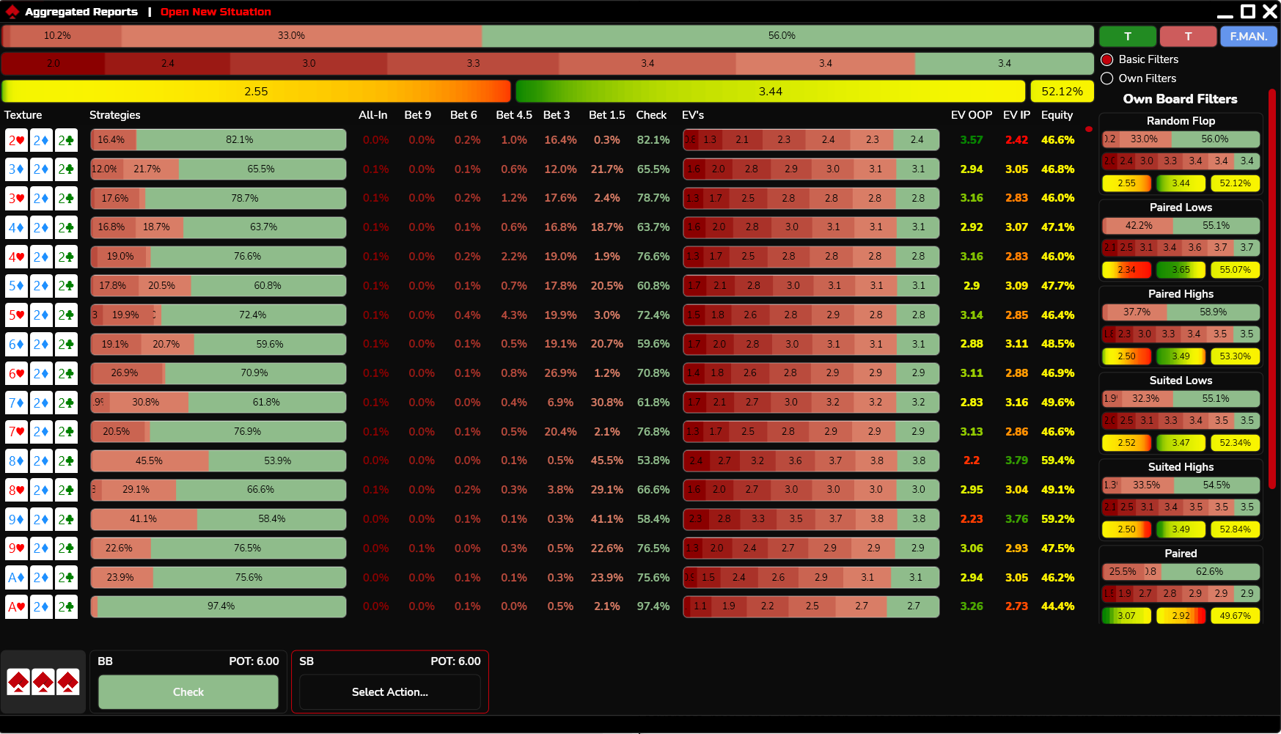This screenshot has height=734, width=1281.
Task: Select the Basic Filters radio button
Action: [x=1107, y=59]
